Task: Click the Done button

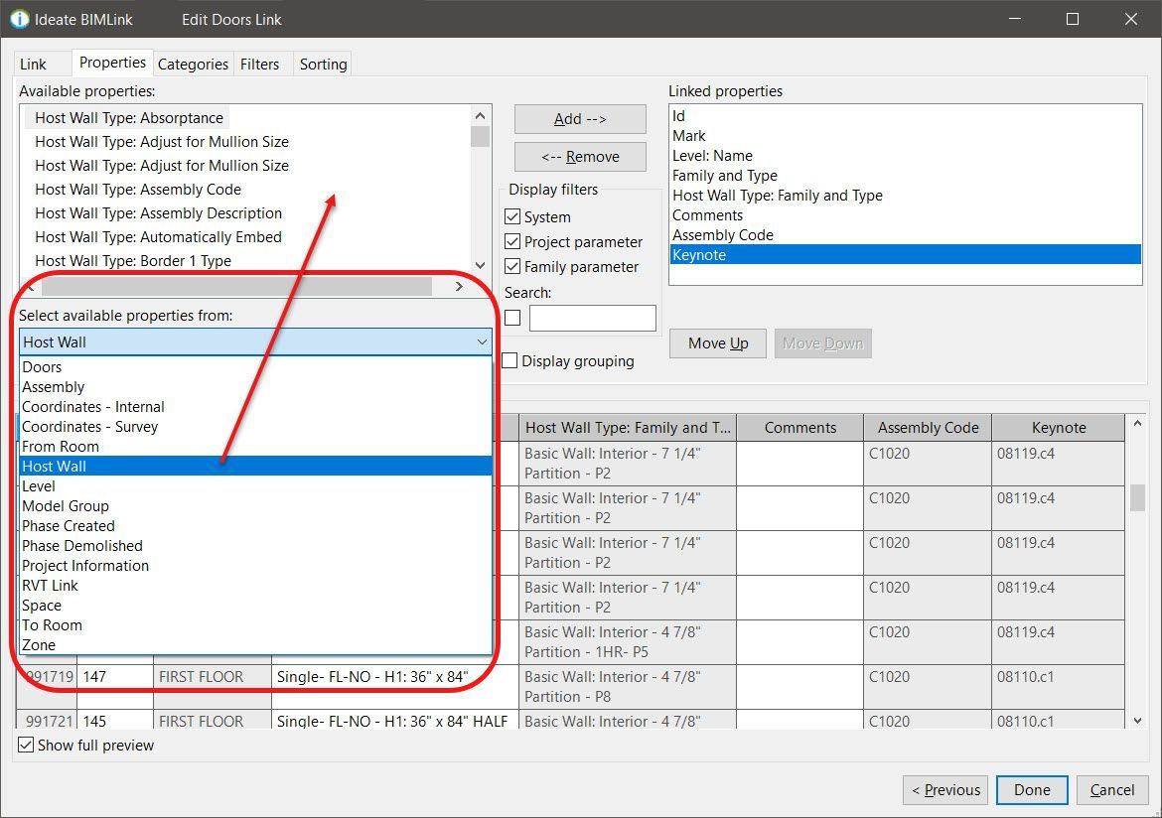Action: click(1032, 790)
